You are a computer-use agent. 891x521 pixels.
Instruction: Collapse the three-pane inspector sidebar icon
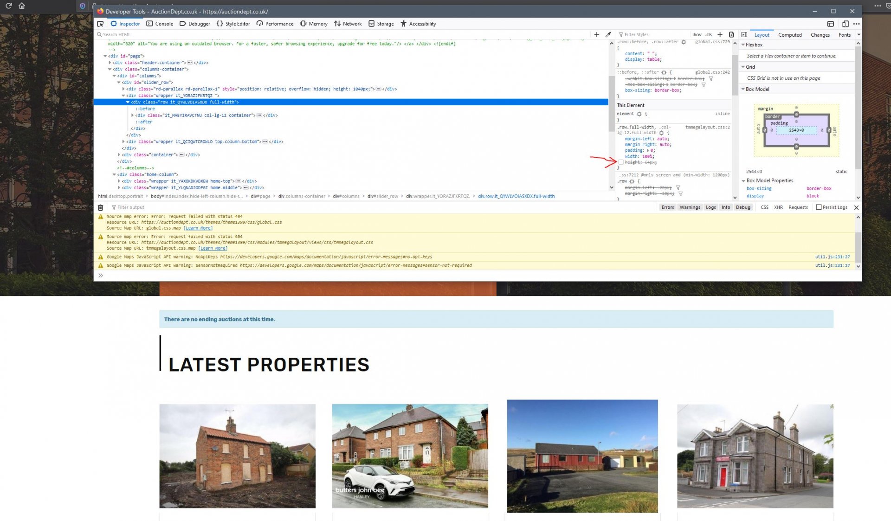tap(744, 35)
